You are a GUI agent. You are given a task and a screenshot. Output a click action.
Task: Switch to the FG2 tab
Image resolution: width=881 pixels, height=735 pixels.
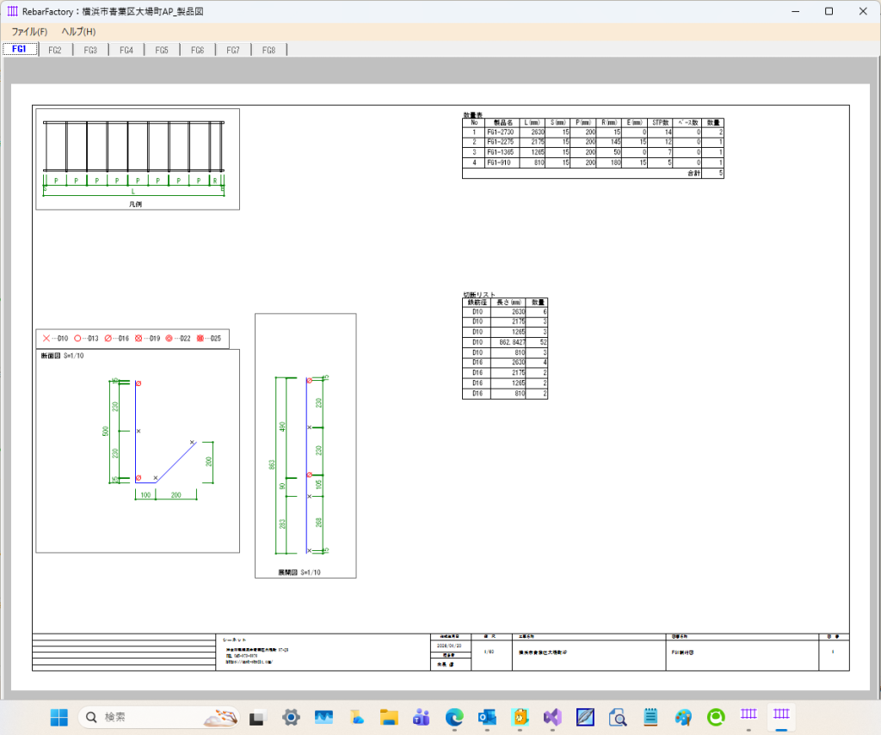click(55, 50)
